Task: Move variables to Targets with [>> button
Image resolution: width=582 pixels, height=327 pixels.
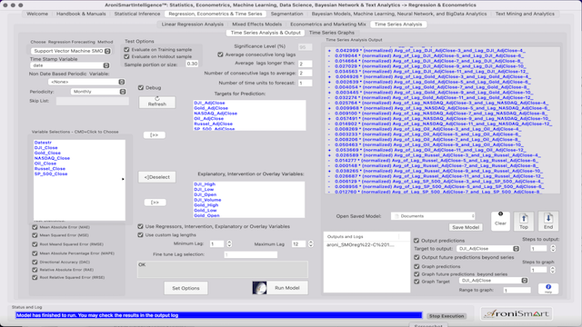Action: [155, 135]
